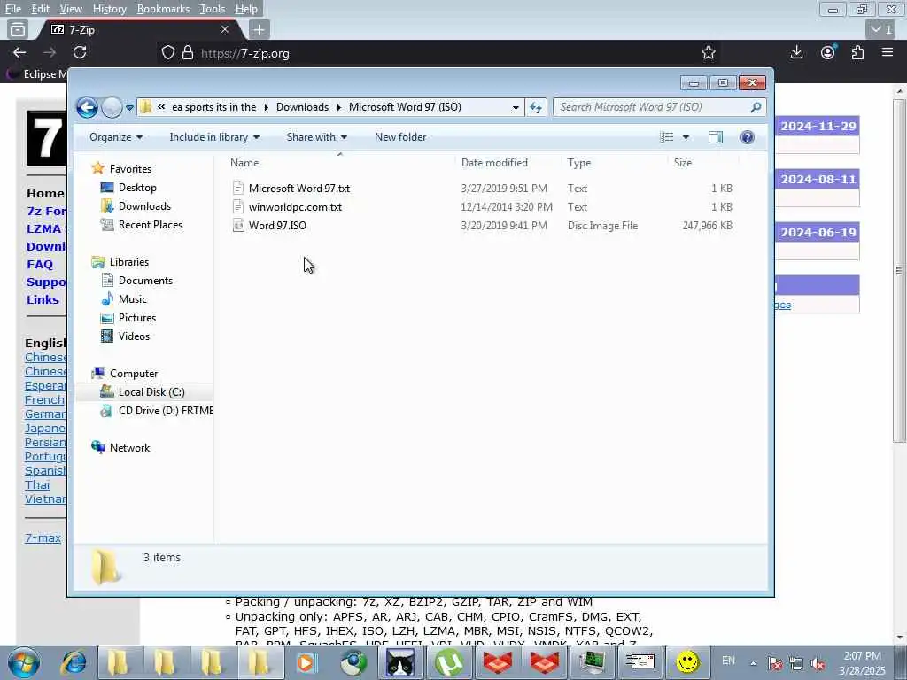This screenshot has height=680, width=907.
Task: Select Recent Places in Favorites
Action: tap(142, 224)
